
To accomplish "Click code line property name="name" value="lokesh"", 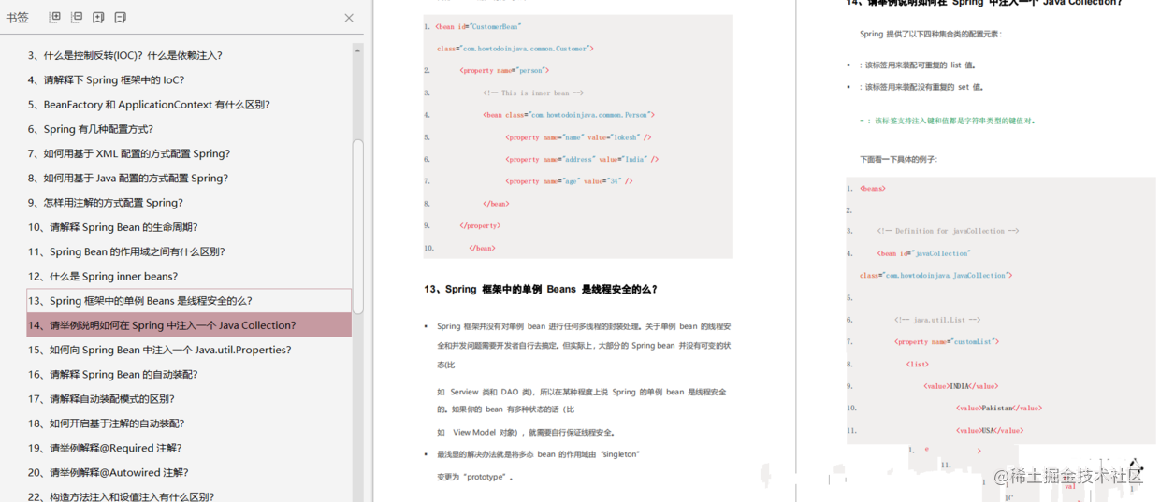I will [578, 137].
